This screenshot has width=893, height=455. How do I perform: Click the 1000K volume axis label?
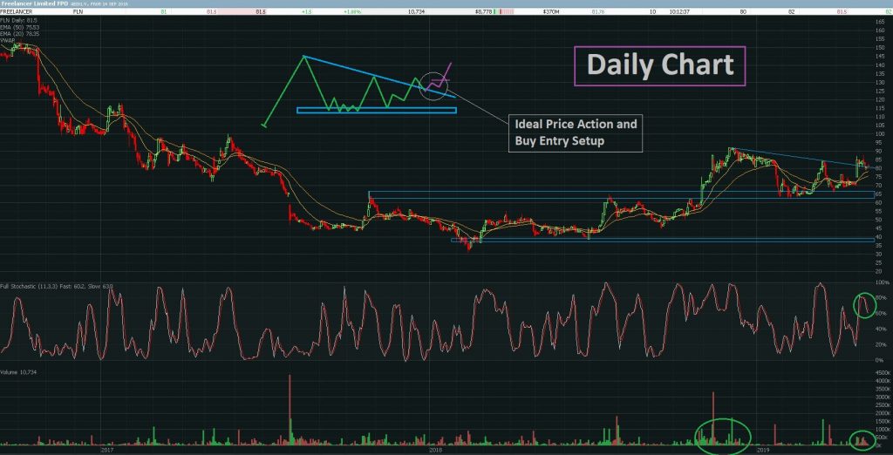point(882,428)
